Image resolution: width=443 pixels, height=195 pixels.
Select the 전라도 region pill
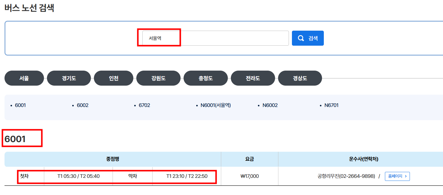(253, 78)
